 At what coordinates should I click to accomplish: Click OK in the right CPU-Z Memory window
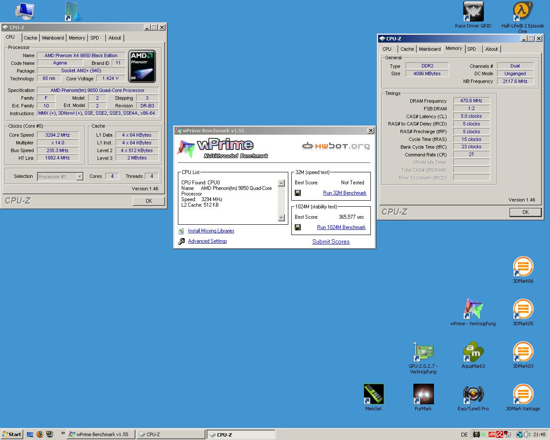526,212
